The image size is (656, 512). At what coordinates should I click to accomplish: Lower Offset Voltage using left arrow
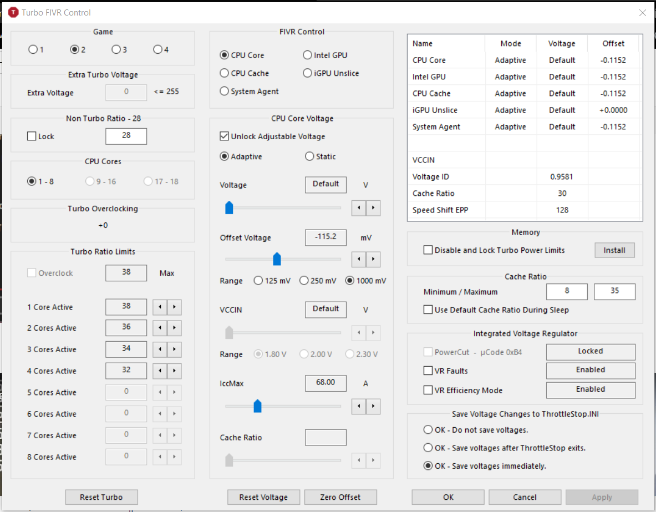[359, 259]
